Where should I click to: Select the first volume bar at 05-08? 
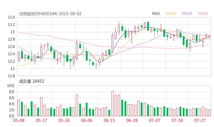point(19,108)
